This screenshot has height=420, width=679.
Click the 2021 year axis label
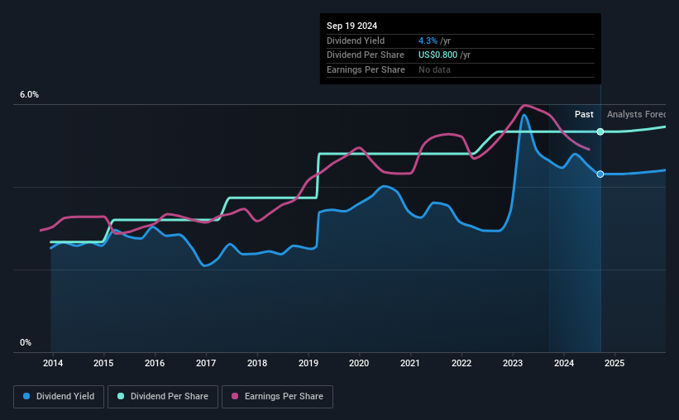tap(410, 363)
